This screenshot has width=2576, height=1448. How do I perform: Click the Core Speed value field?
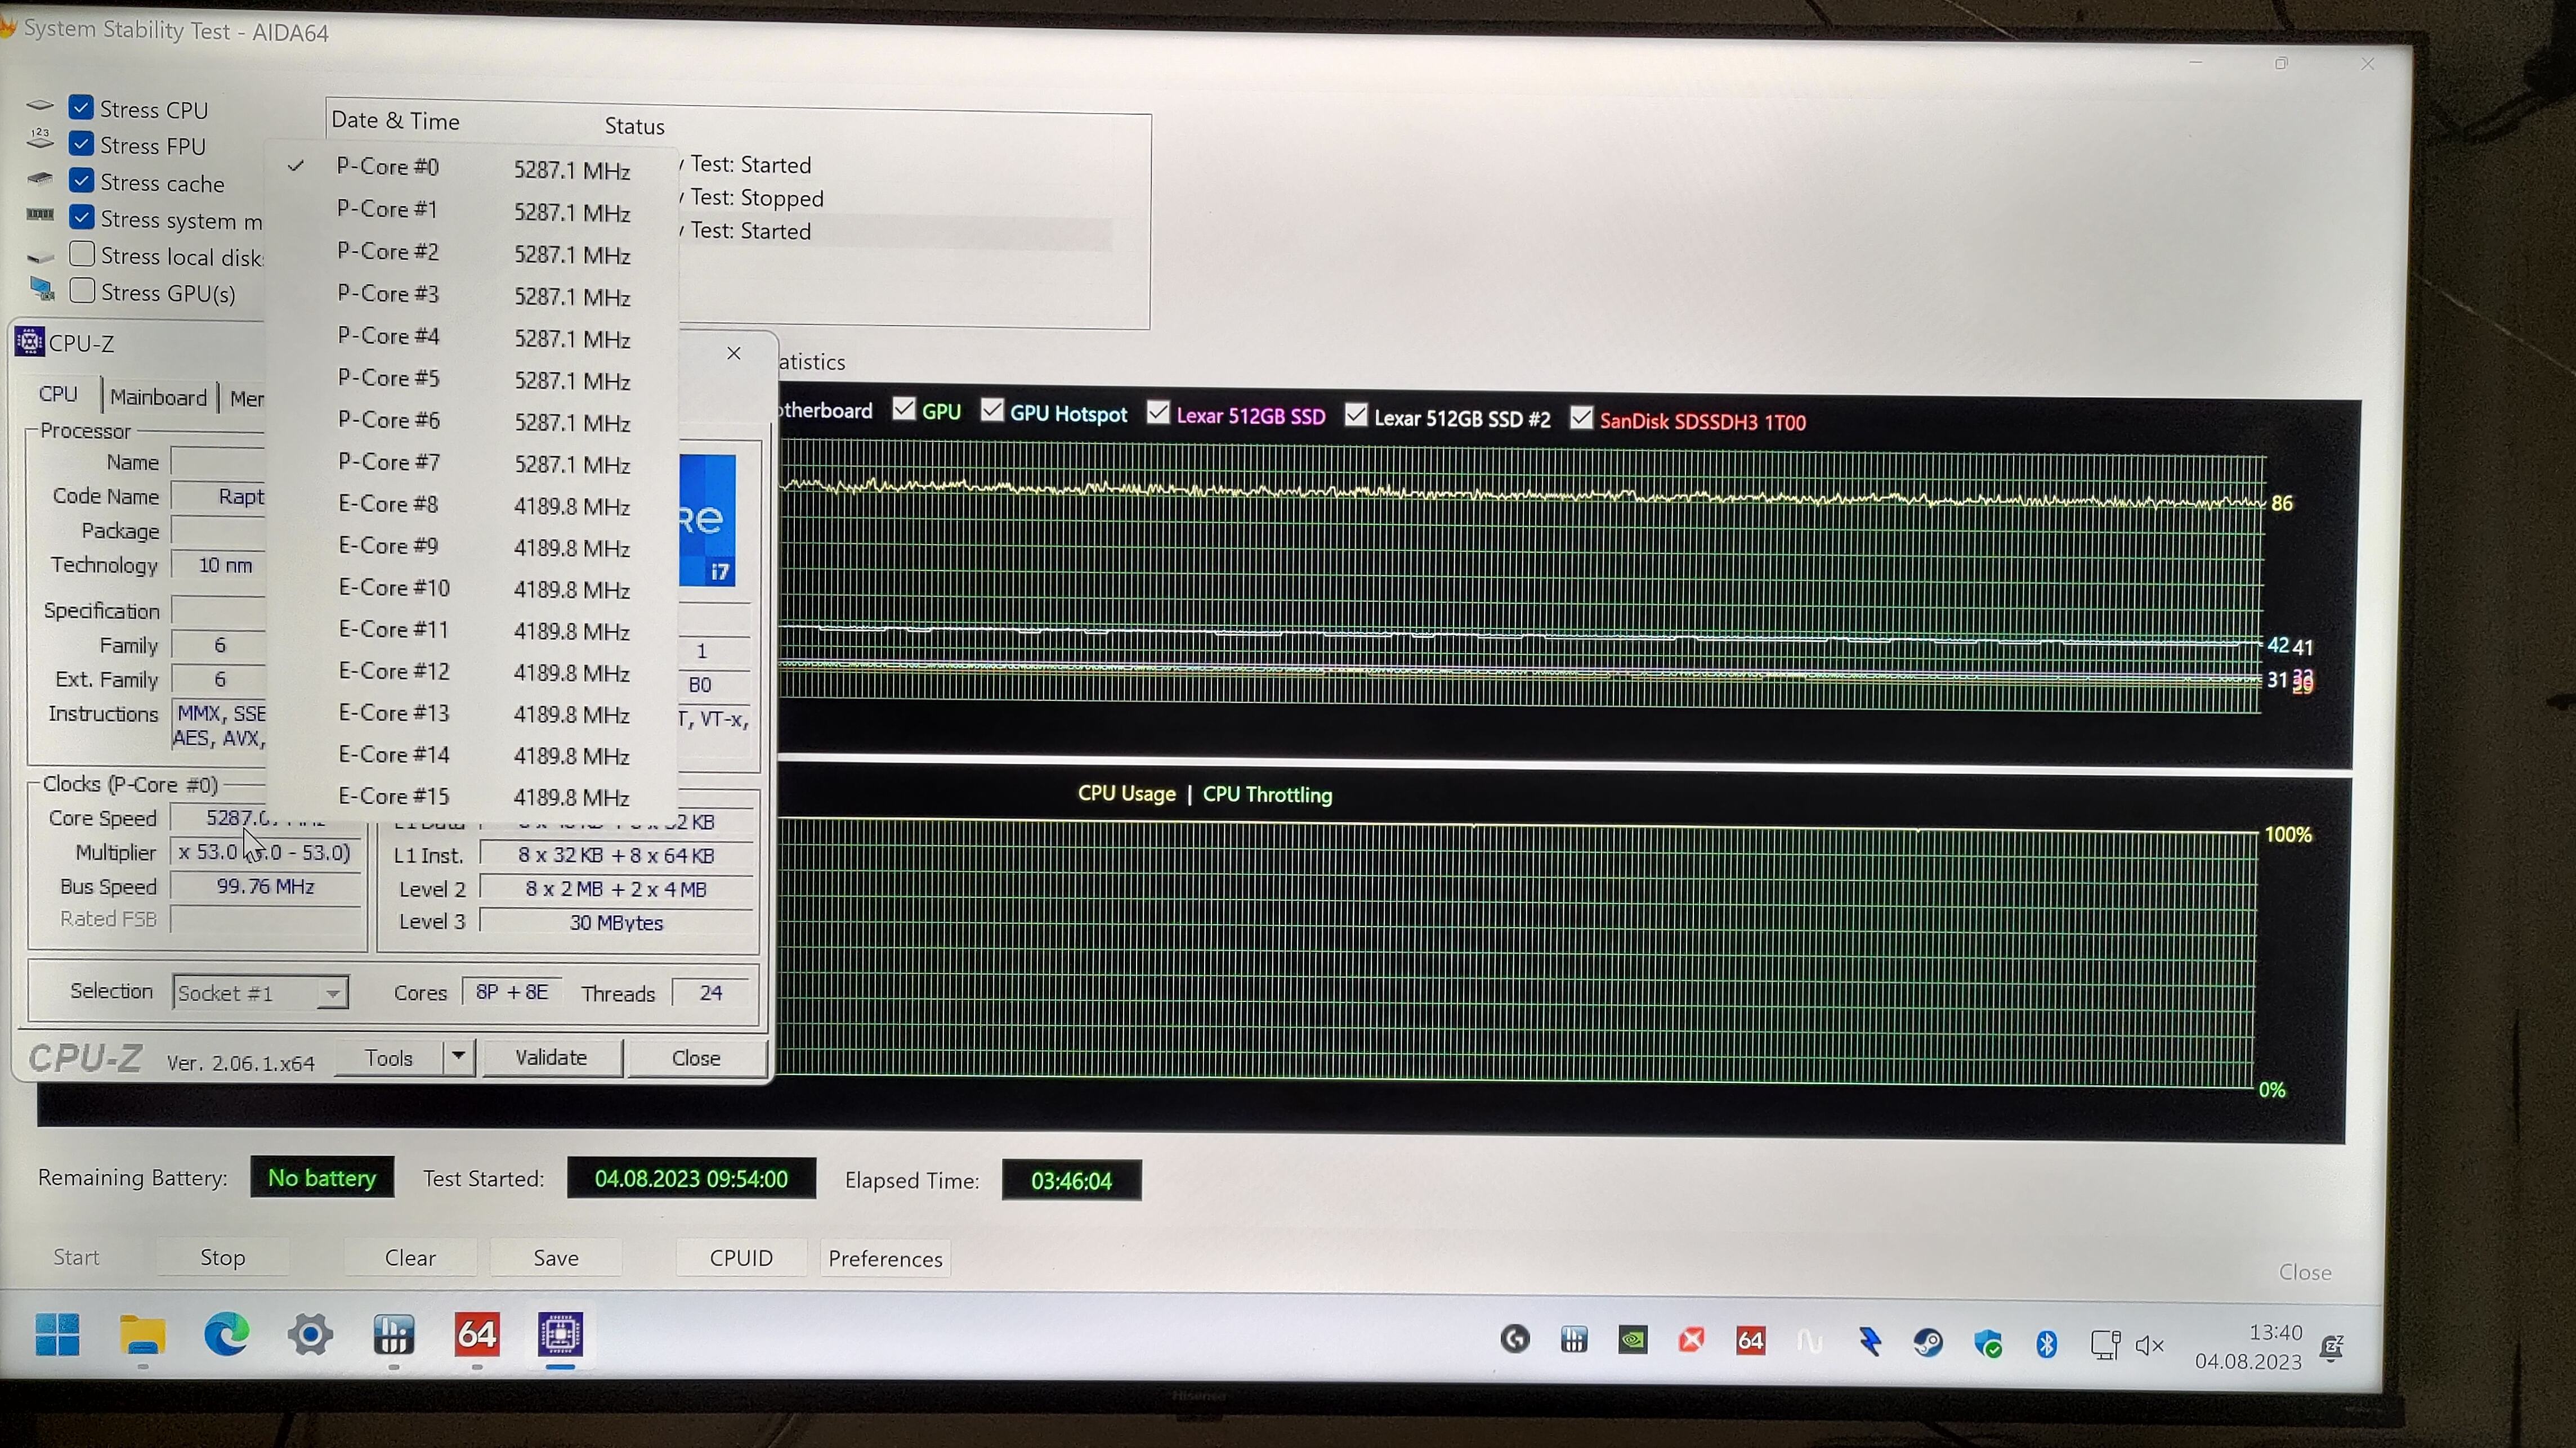[x=265, y=819]
